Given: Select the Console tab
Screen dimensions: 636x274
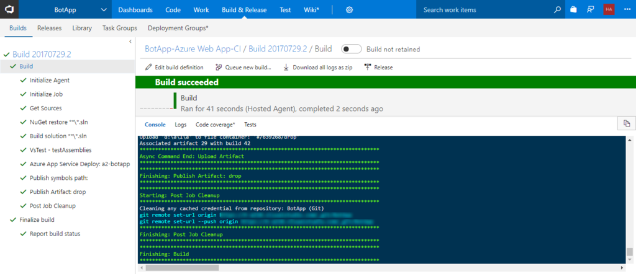Looking at the screenshot, I should click(x=155, y=125).
